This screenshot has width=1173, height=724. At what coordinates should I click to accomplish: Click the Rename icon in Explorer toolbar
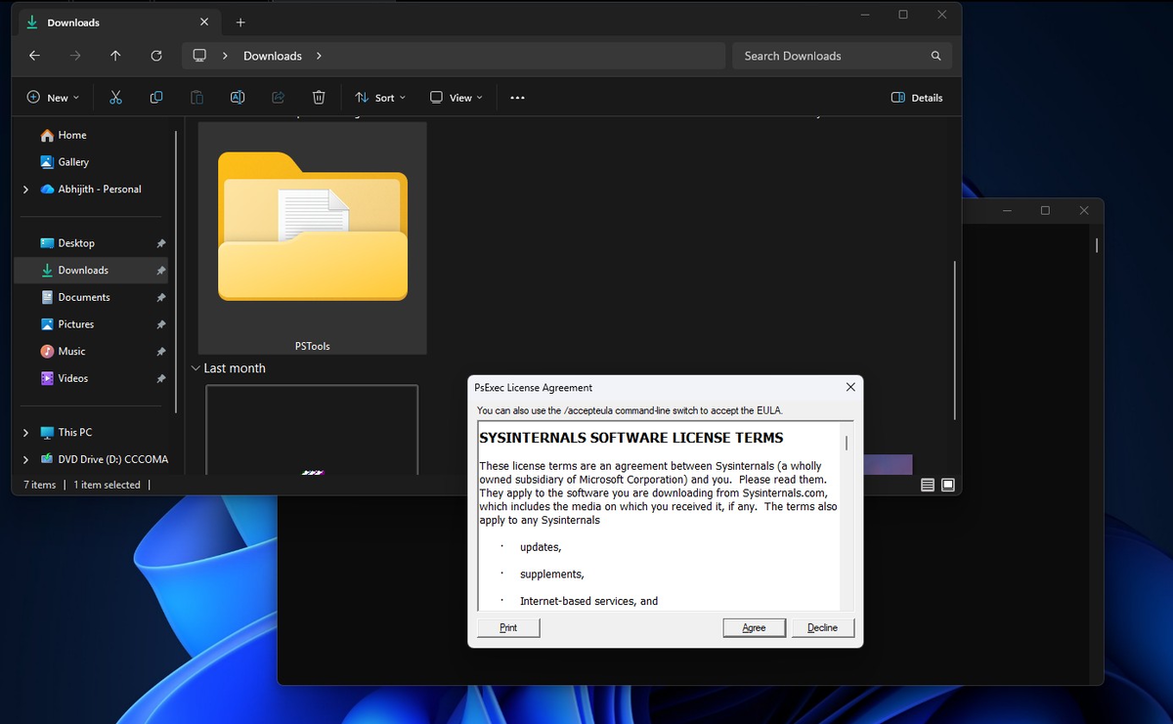pos(238,98)
